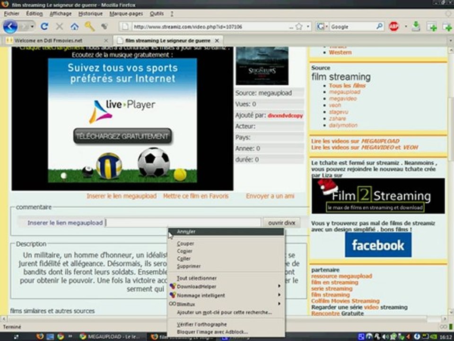Open the dailymotion source link
Image resolution: width=454 pixels, height=341 pixels.
pos(343,125)
